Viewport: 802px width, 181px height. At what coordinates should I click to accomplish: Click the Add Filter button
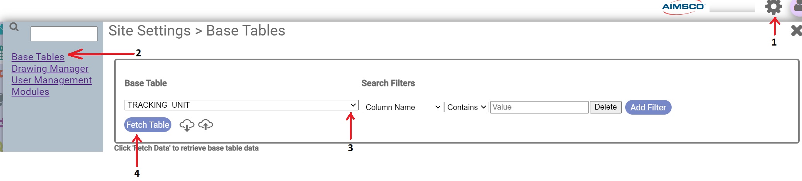648,107
